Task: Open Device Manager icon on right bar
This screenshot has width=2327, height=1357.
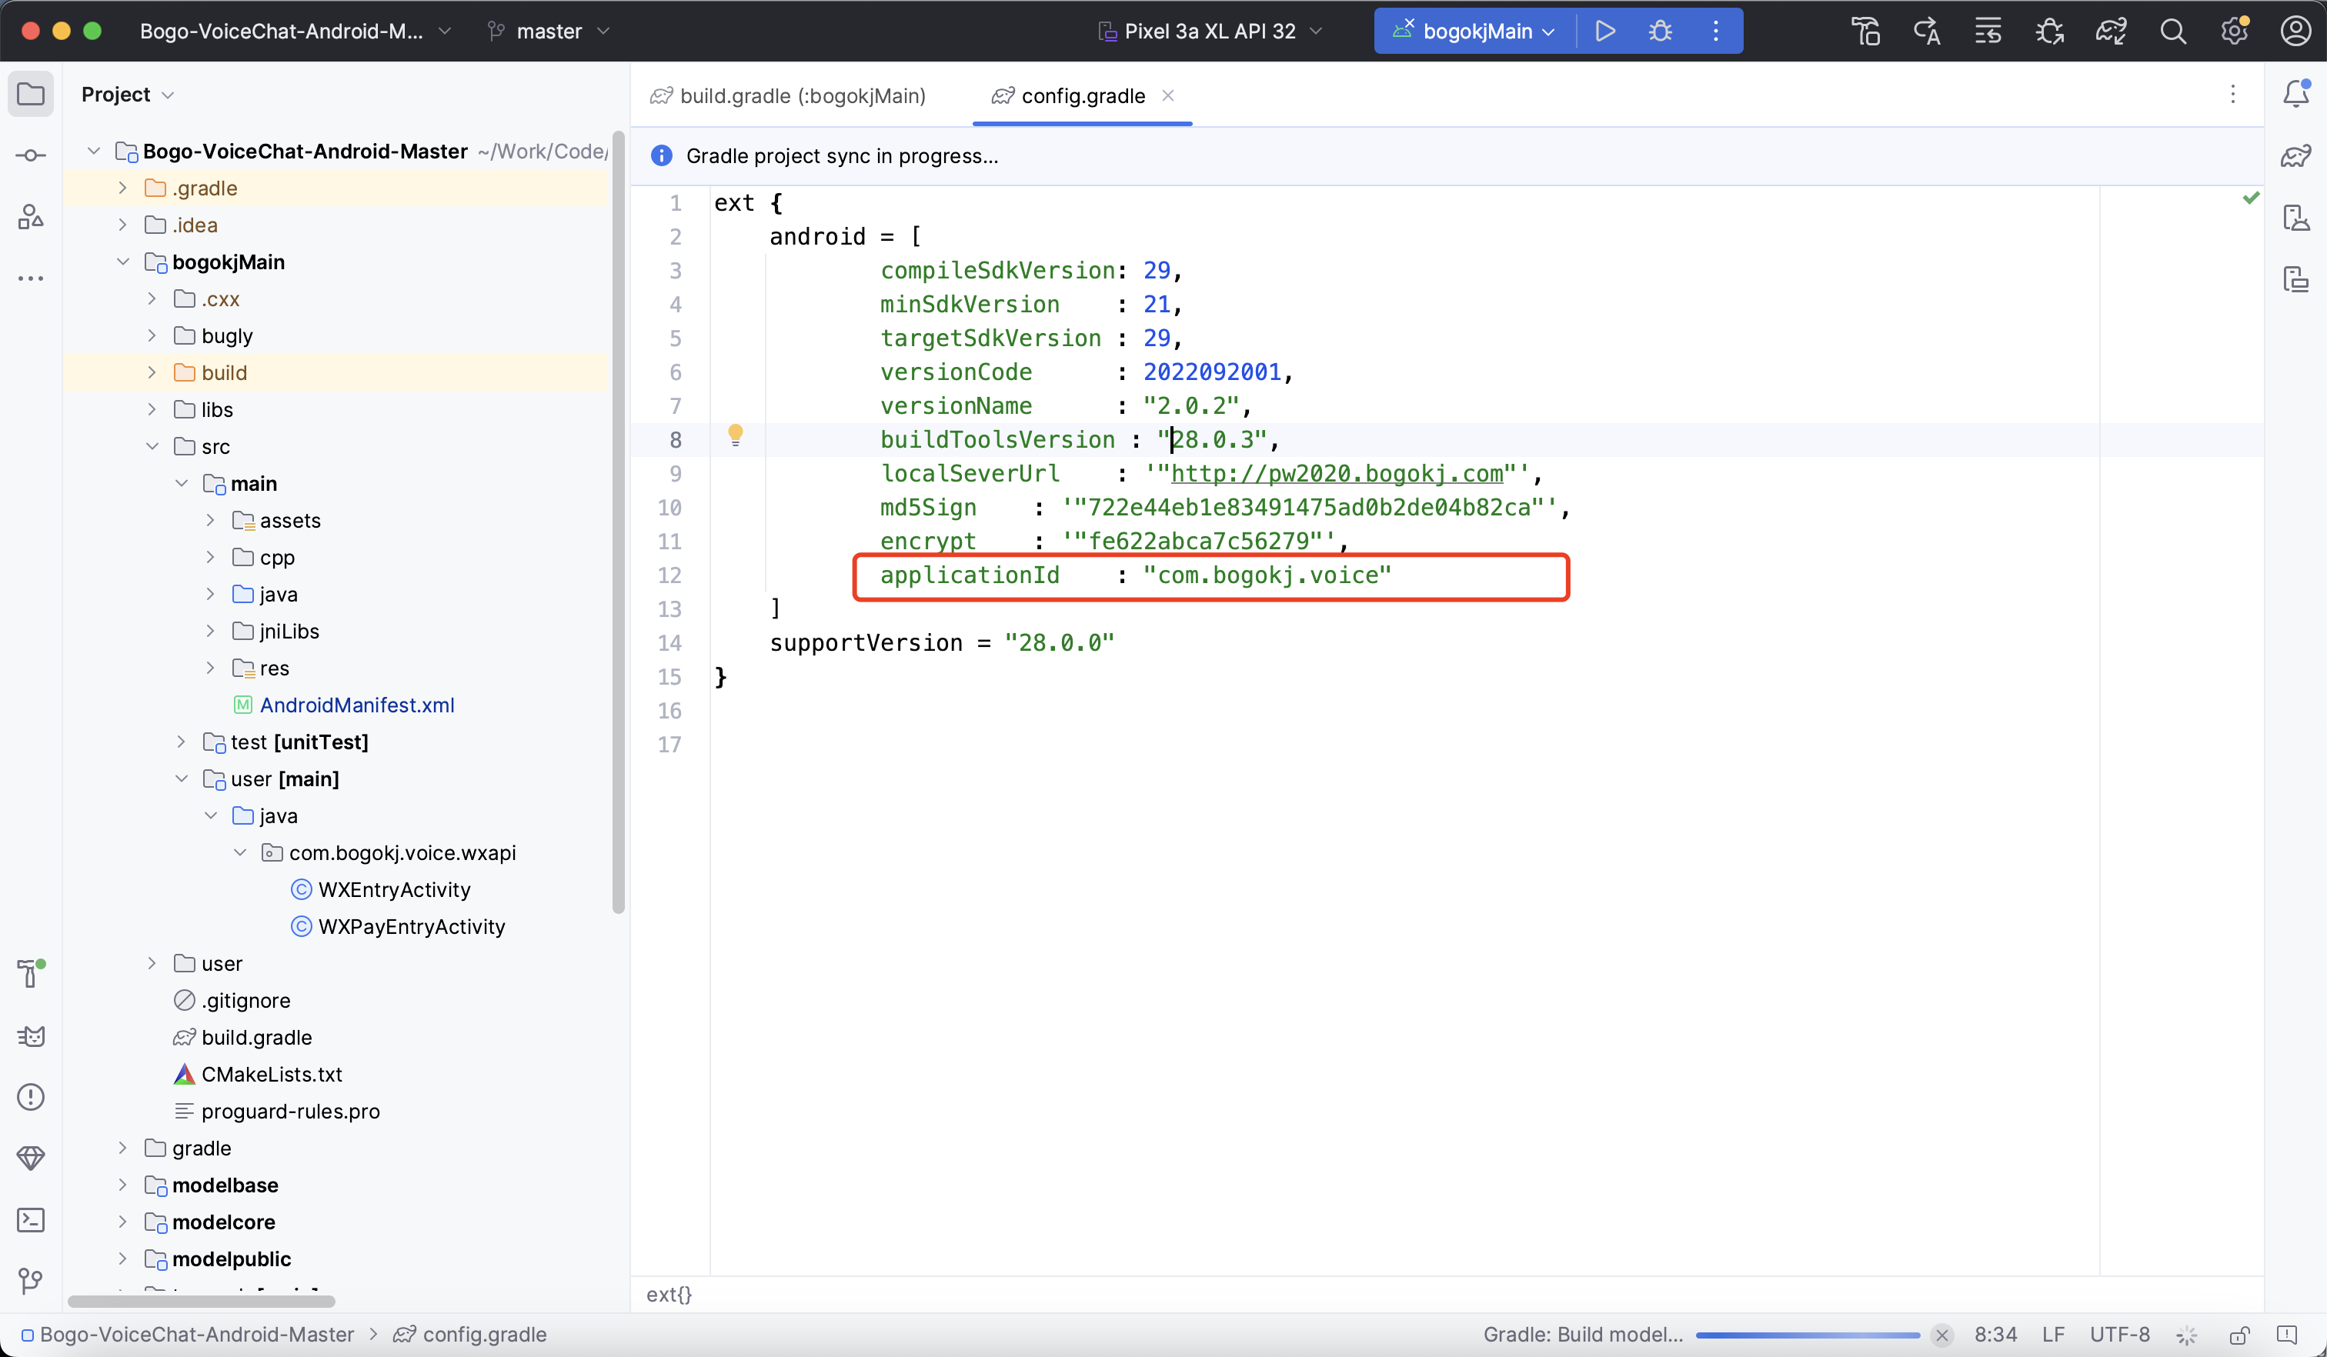Action: 2295,217
